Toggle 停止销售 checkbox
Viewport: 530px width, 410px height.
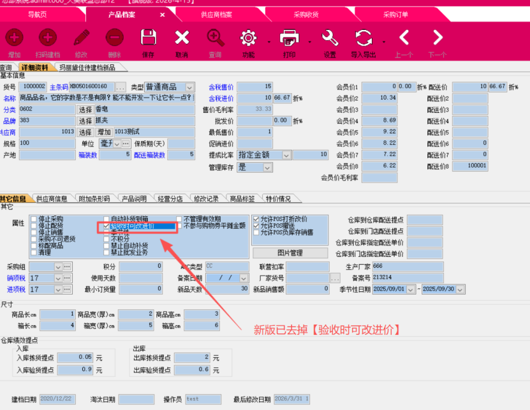[x=33, y=232]
